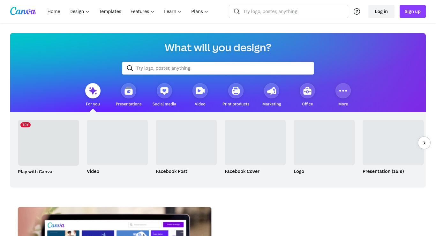
Task: Select the Marketing megaphone icon
Action: click(x=272, y=91)
